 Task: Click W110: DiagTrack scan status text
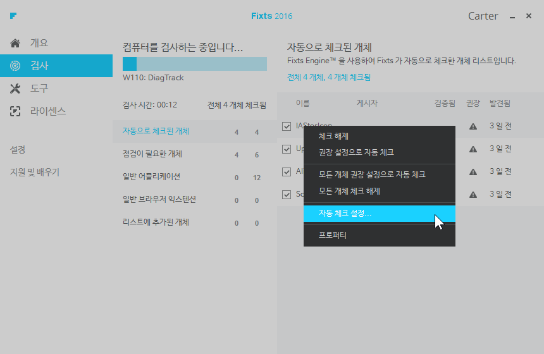(x=153, y=78)
